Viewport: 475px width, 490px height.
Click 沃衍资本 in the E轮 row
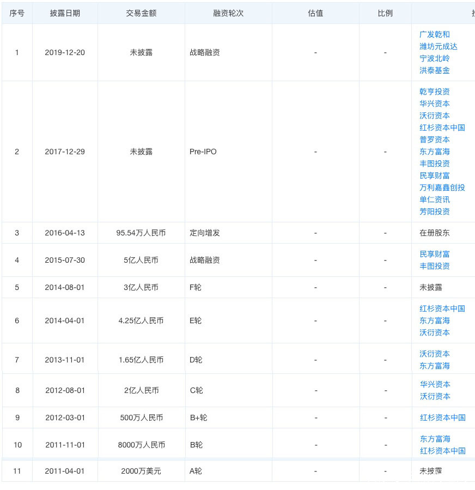pos(434,332)
